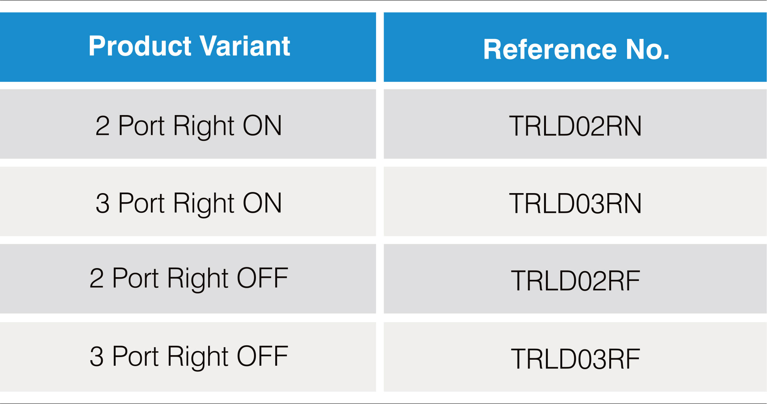Click the digit 2 in 2 Port Right ON
The image size is (767, 404).
coord(102,126)
